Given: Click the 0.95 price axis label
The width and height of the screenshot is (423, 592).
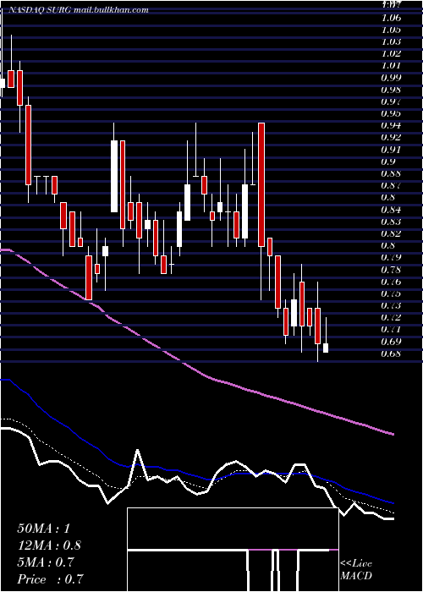Looking at the screenshot, I should pyautogui.click(x=393, y=113).
